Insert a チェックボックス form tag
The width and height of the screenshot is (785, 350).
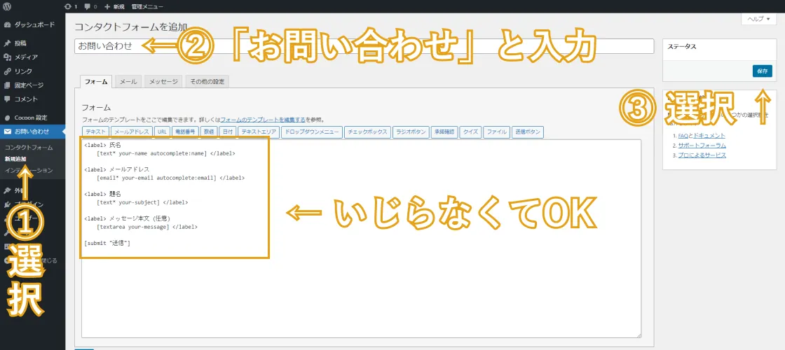tap(367, 132)
